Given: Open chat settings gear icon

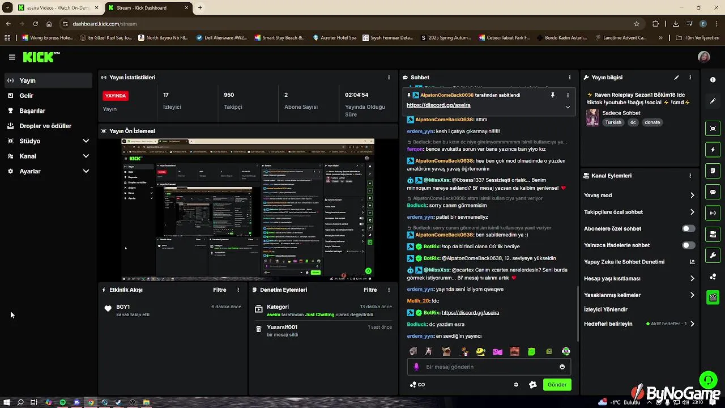Looking at the screenshot, I should [x=516, y=385].
